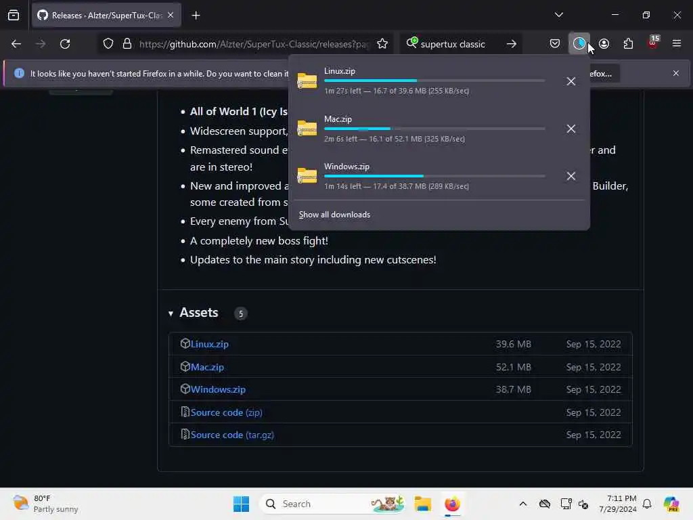Open Copilot preview icon in taskbar
Screen dimensions: 693x520
coord(671,504)
